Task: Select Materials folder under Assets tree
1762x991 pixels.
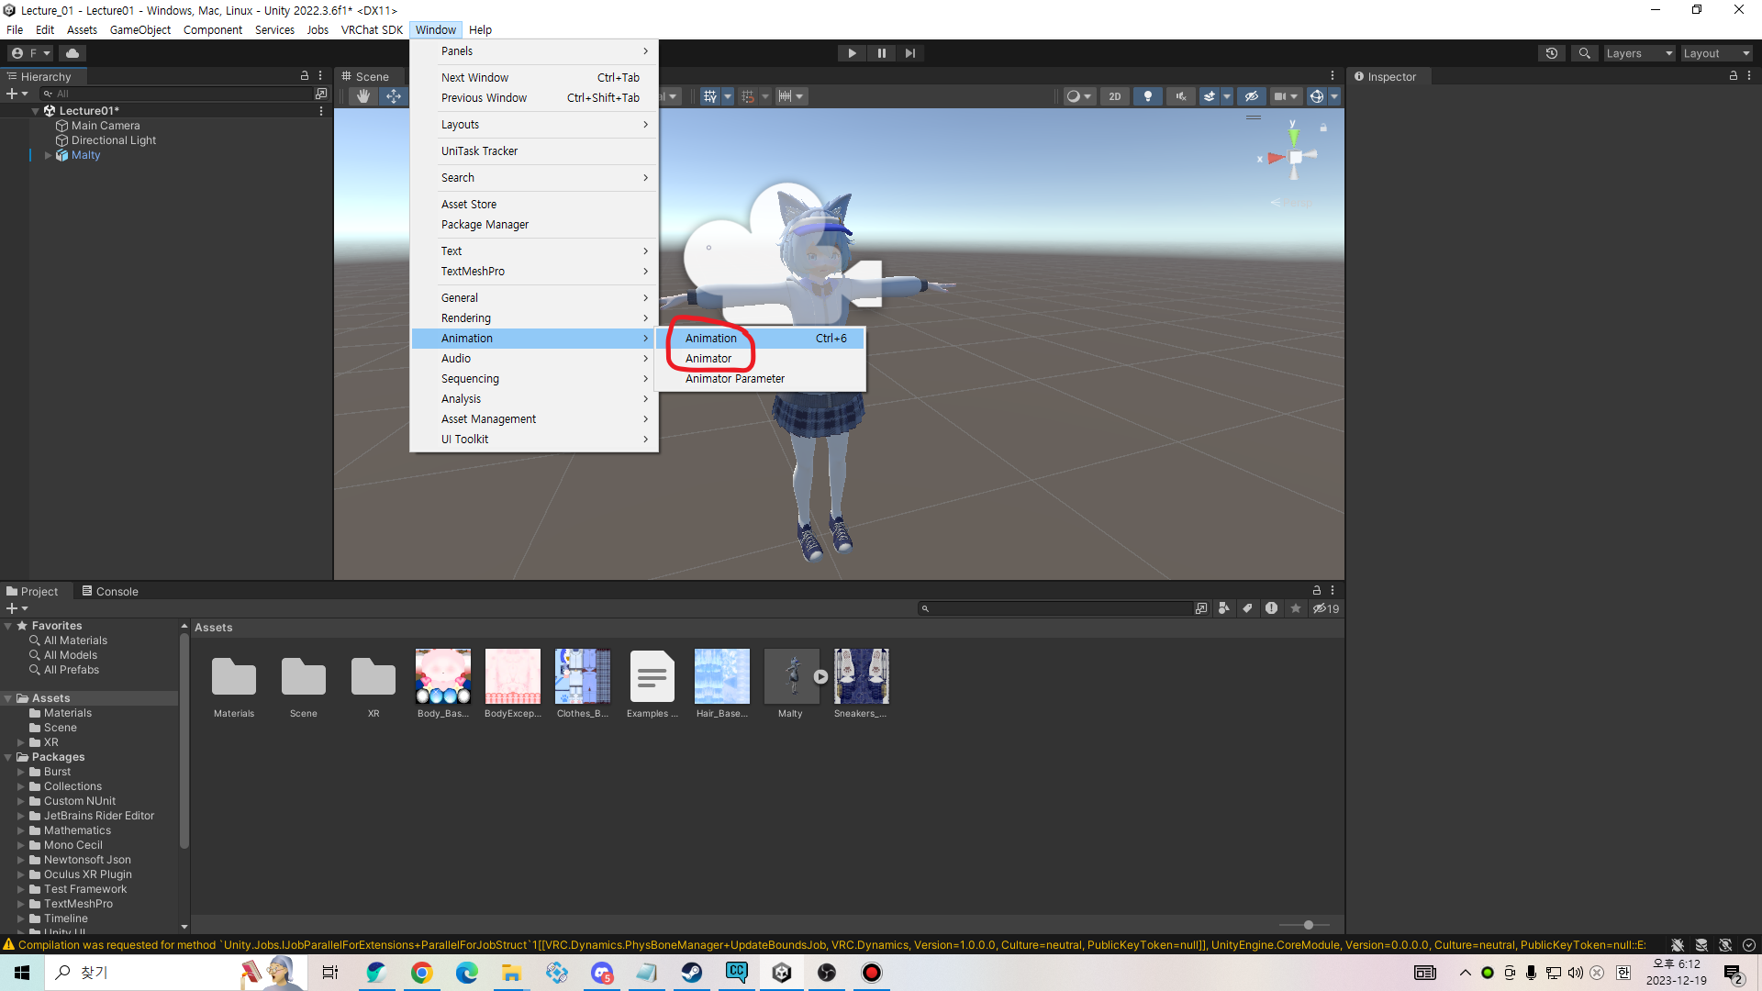Action: (67, 713)
